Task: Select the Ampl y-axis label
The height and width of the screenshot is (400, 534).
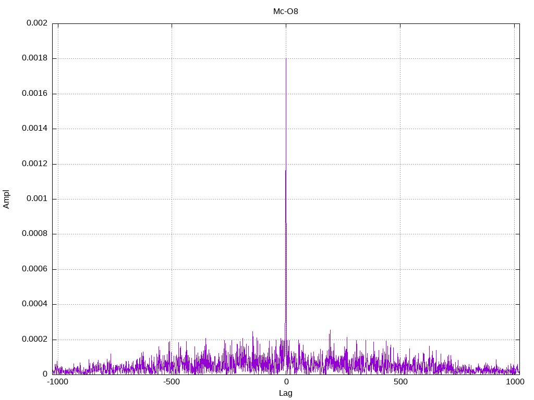Action: [7, 199]
